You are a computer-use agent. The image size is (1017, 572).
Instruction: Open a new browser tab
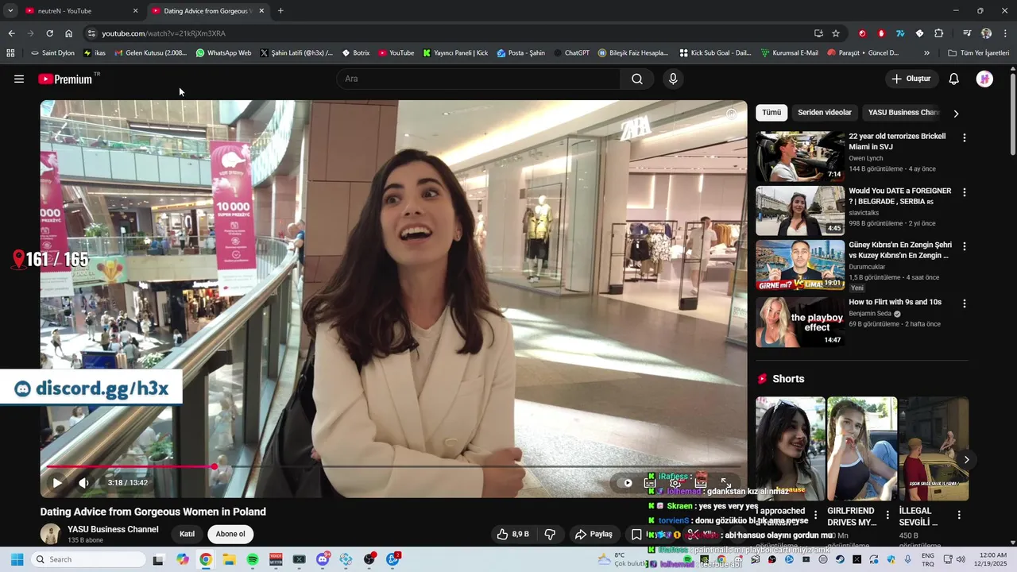tap(280, 11)
